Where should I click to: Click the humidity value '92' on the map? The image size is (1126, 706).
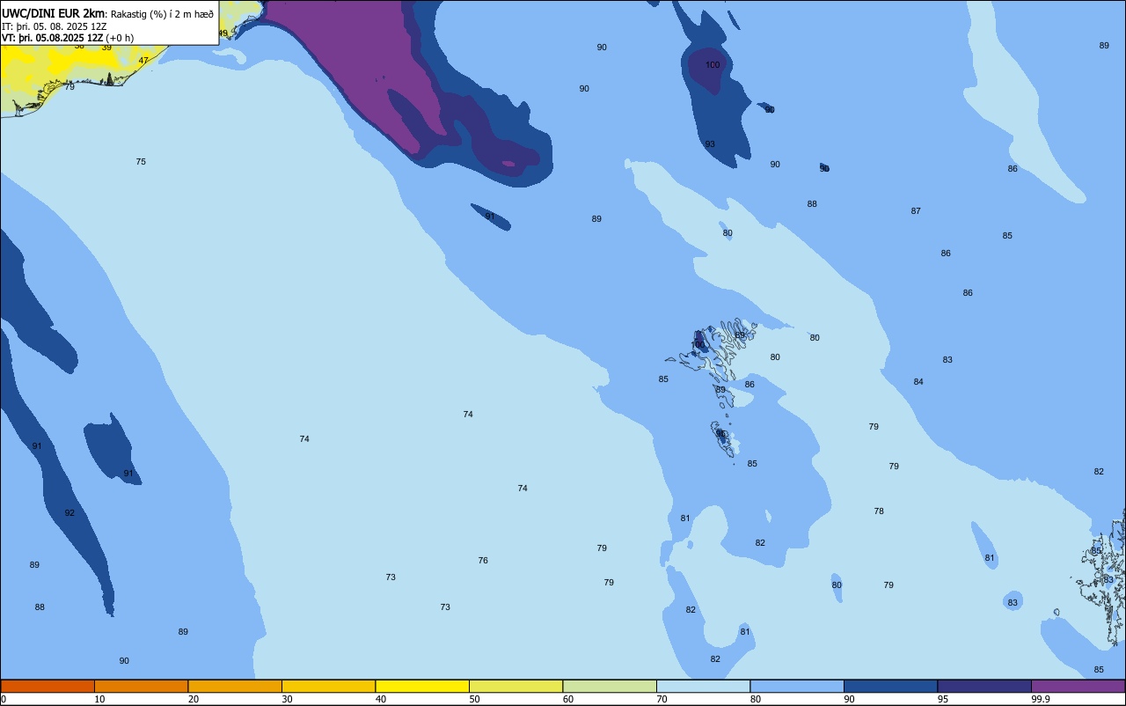click(69, 513)
